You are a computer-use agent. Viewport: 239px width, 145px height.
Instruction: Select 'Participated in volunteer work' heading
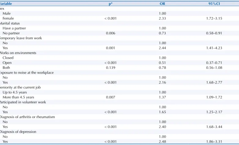[x=23, y=102]
